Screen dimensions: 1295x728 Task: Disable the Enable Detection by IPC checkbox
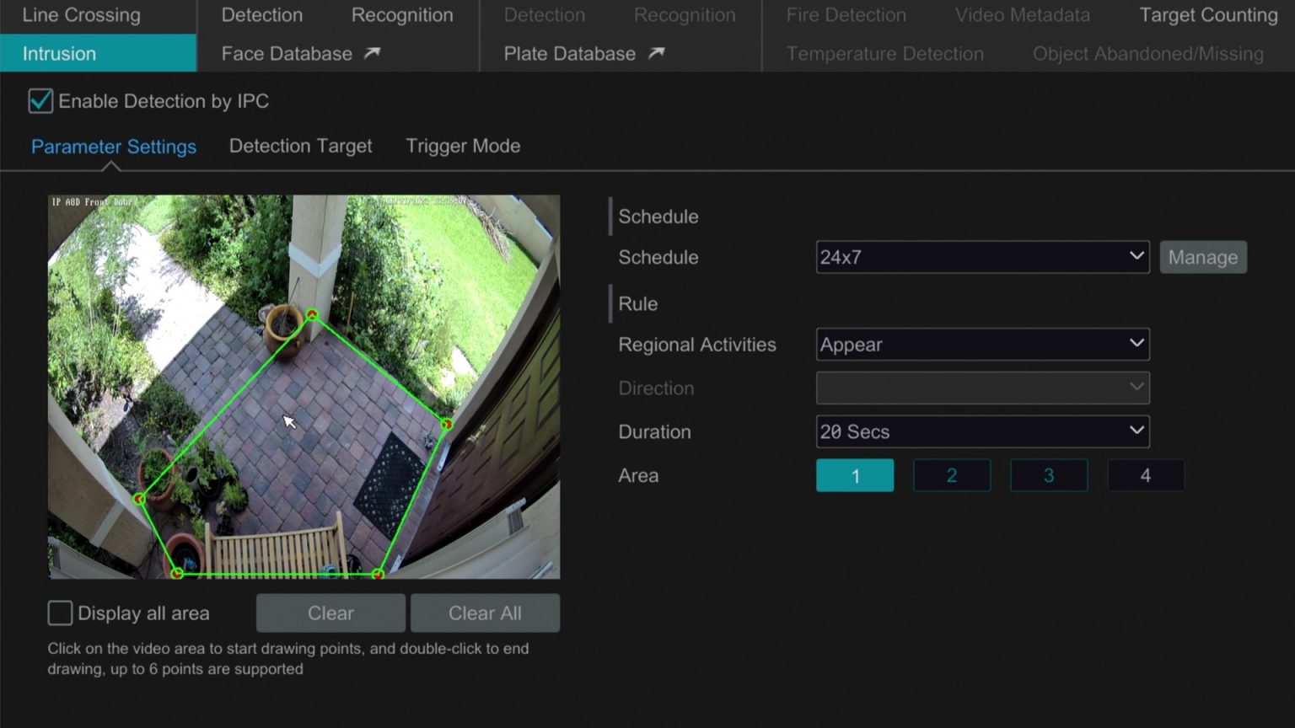40,100
